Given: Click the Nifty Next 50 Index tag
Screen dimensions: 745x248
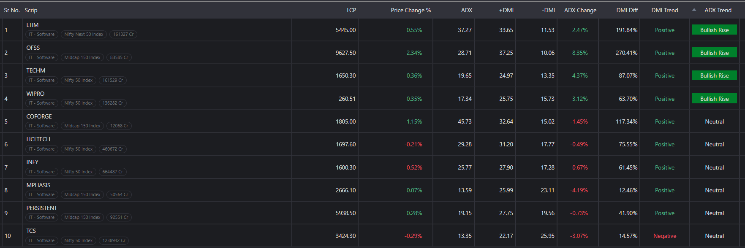Looking at the screenshot, I should click(84, 34).
